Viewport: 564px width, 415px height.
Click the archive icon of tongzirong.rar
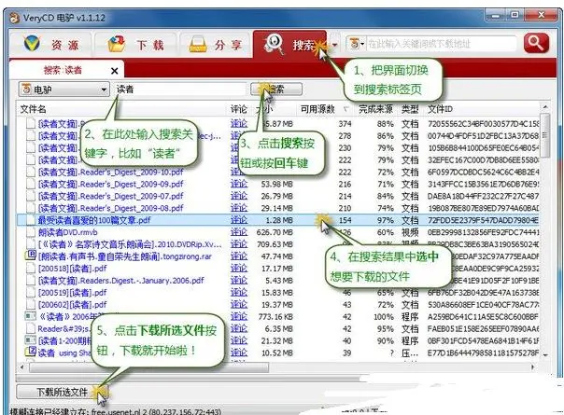click(30, 256)
